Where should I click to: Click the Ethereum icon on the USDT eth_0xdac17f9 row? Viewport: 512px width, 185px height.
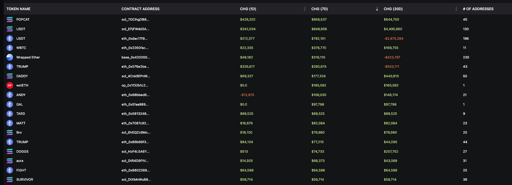[x=10, y=38]
